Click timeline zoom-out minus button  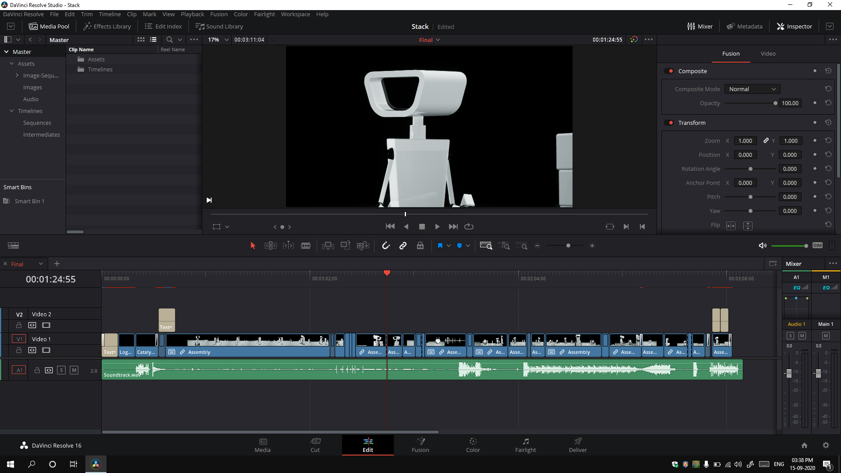(537, 246)
